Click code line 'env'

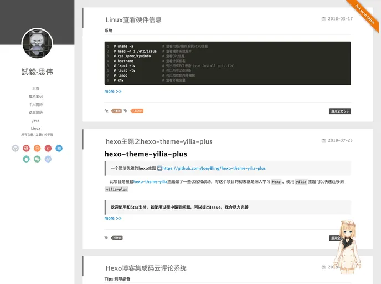(119, 80)
